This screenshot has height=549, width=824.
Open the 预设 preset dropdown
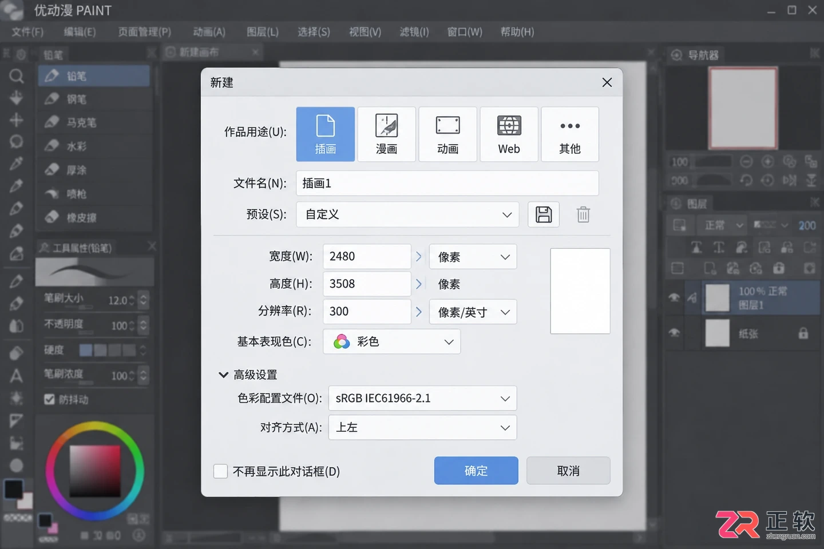point(407,214)
